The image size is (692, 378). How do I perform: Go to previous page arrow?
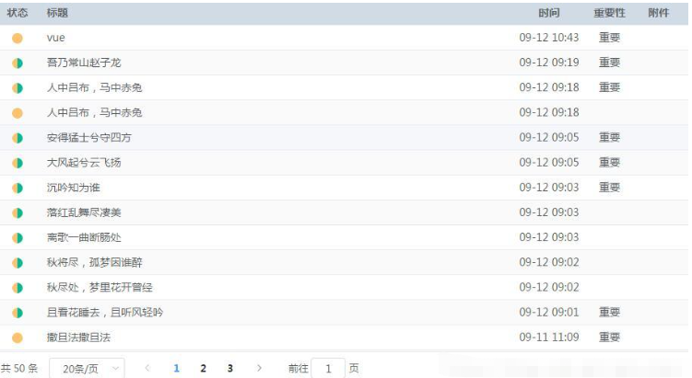coord(147,368)
